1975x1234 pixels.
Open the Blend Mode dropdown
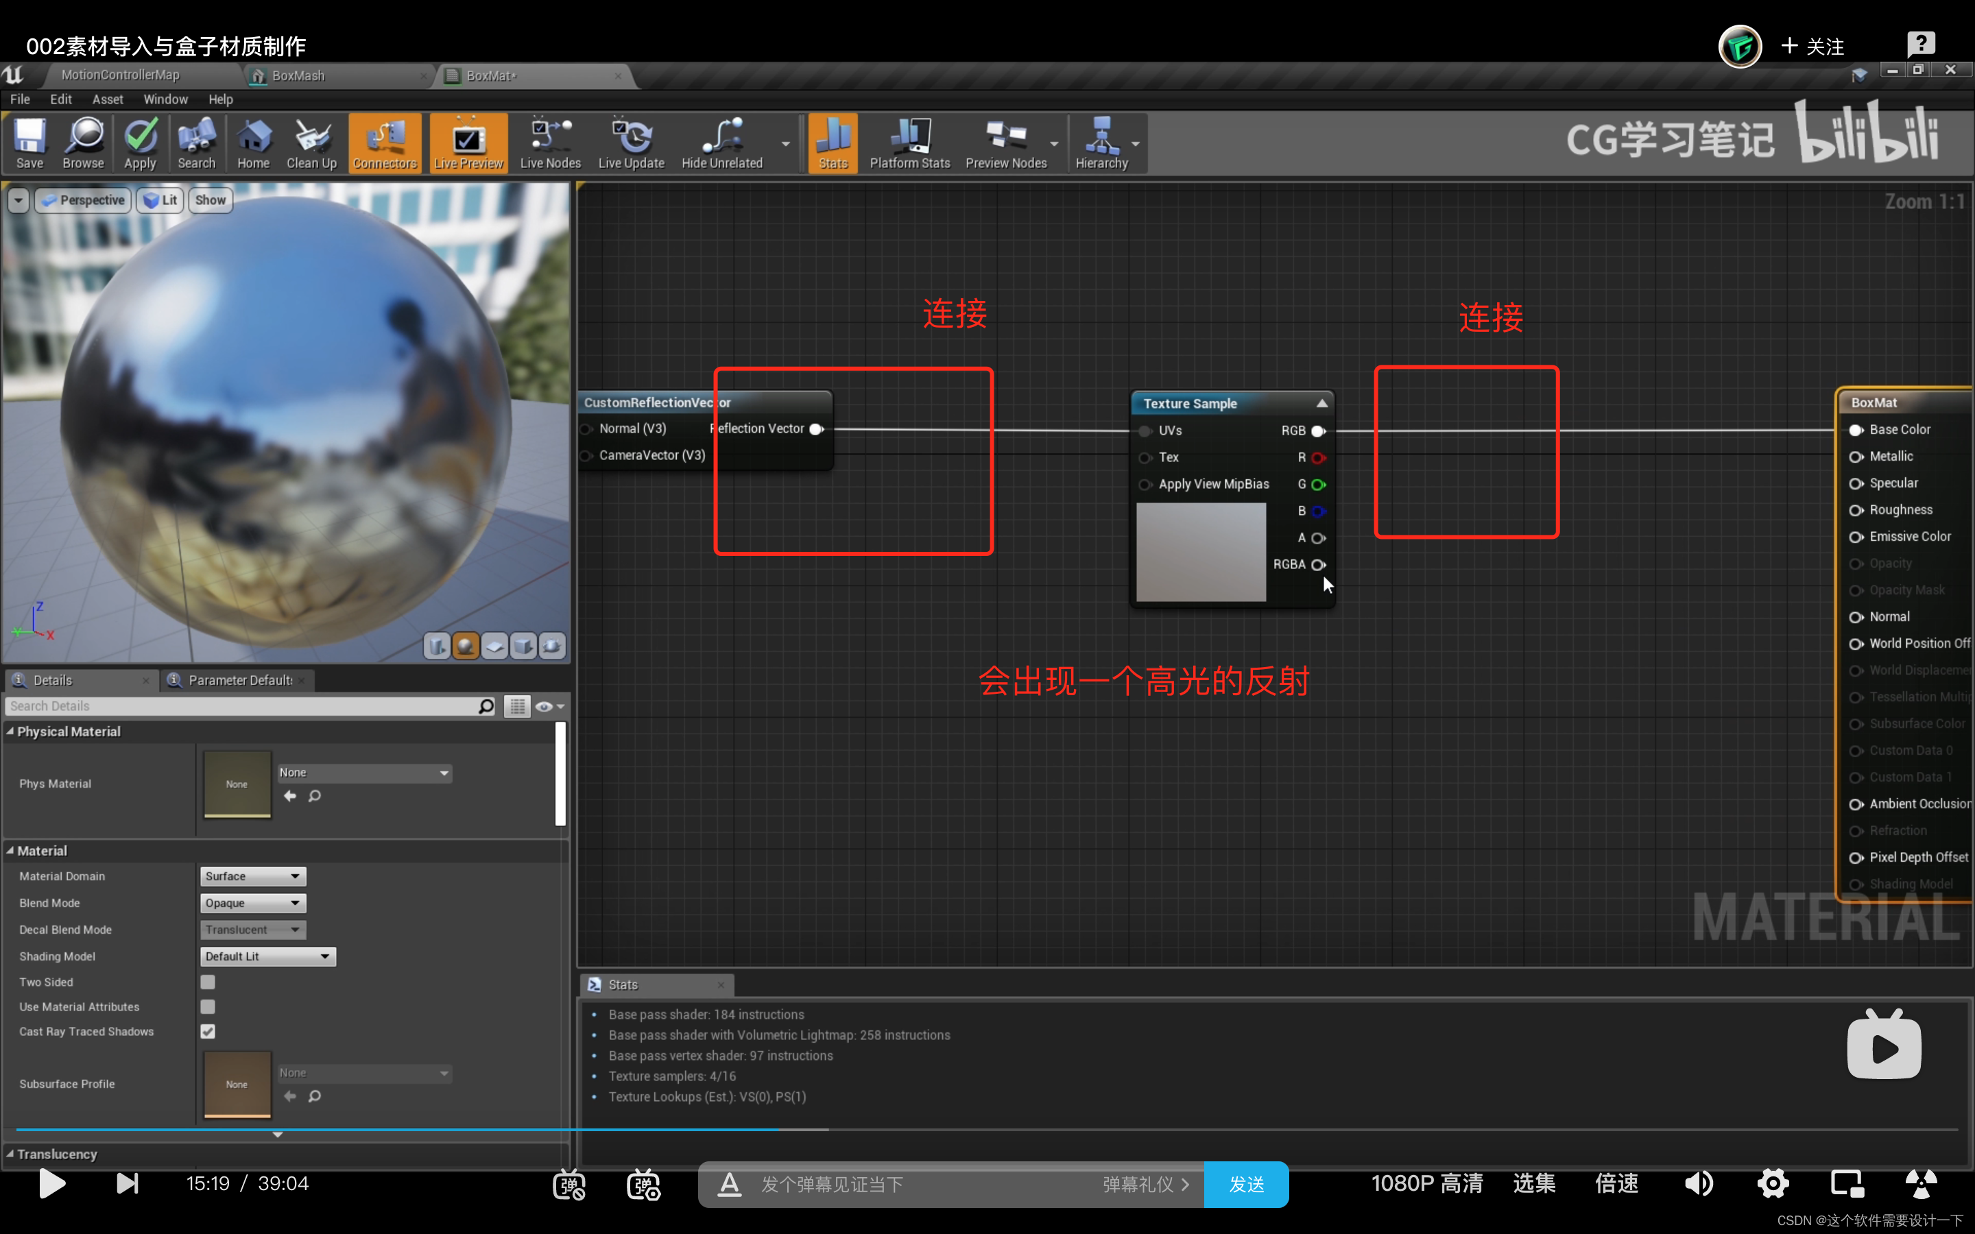pyautogui.click(x=250, y=902)
